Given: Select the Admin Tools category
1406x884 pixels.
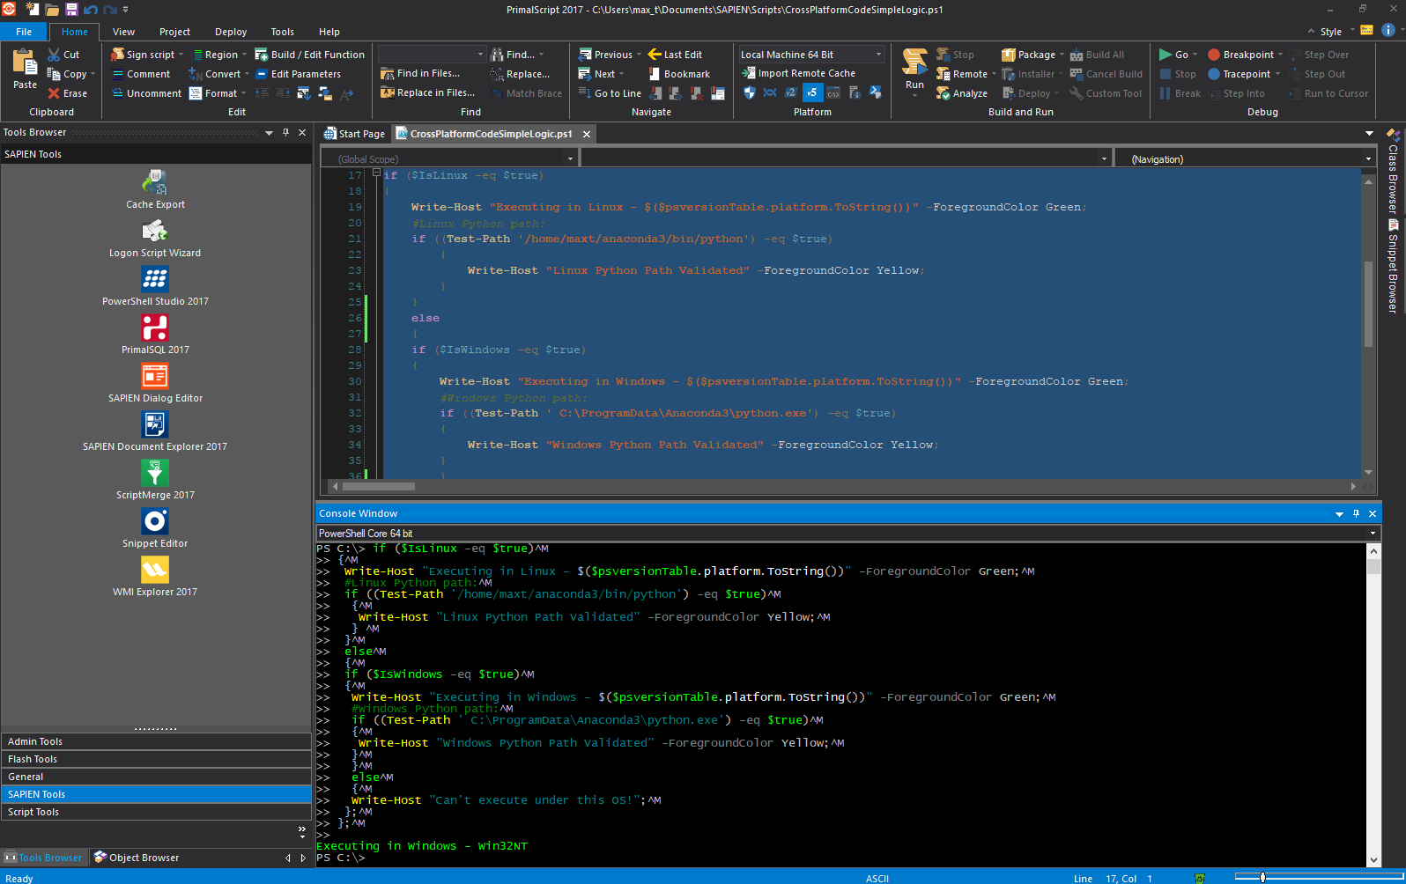Looking at the screenshot, I should click(x=156, y=741).
